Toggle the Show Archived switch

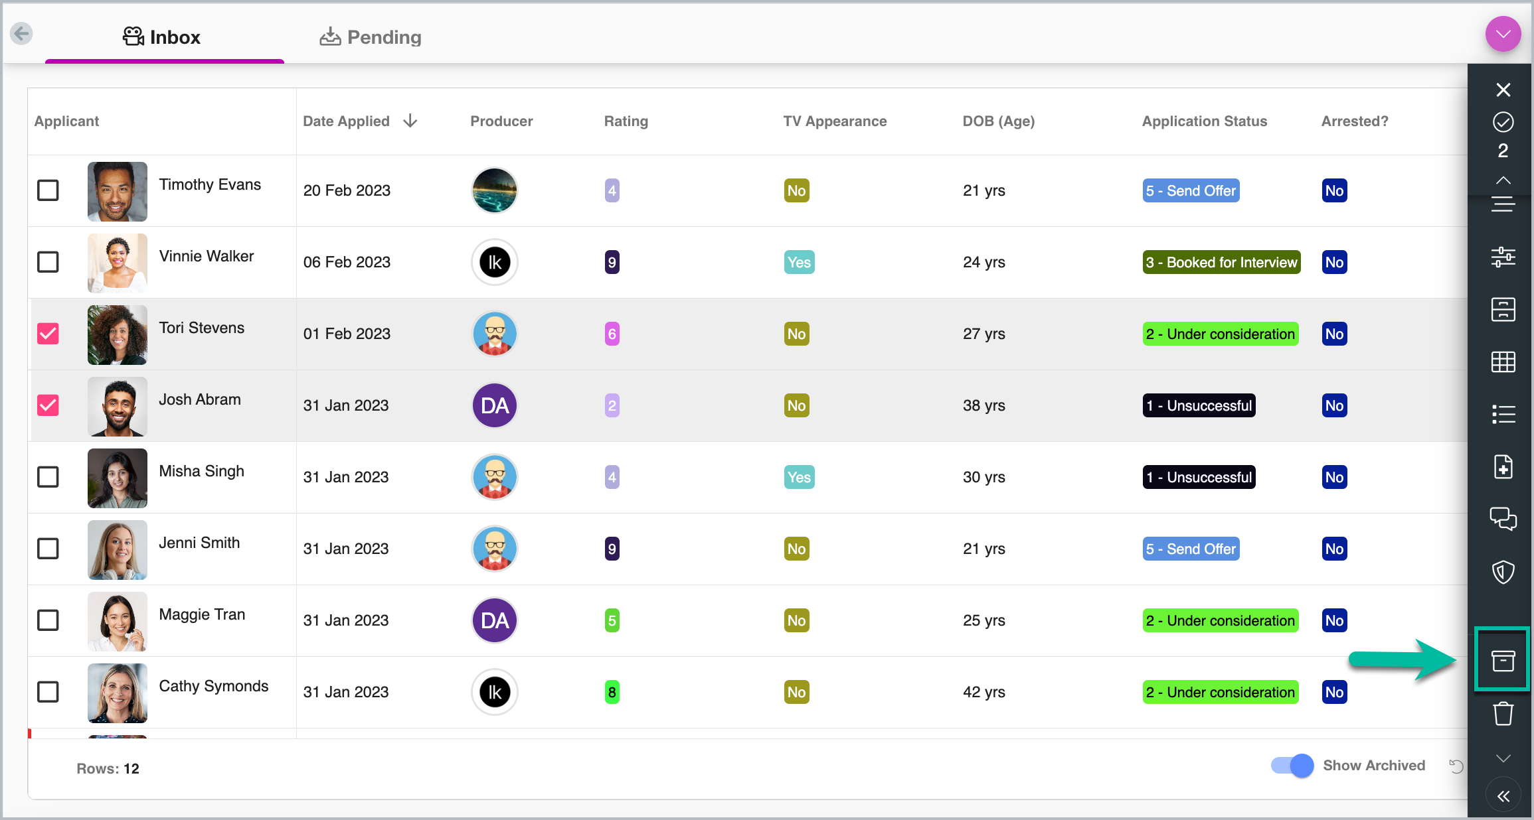pyautogui.click(x=1292, y=766)
